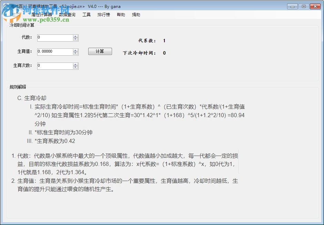This screenshot has width=324, height=225.
Task: Minimize the 玩客猴辅助工具 window
Action: click(292, 6)
